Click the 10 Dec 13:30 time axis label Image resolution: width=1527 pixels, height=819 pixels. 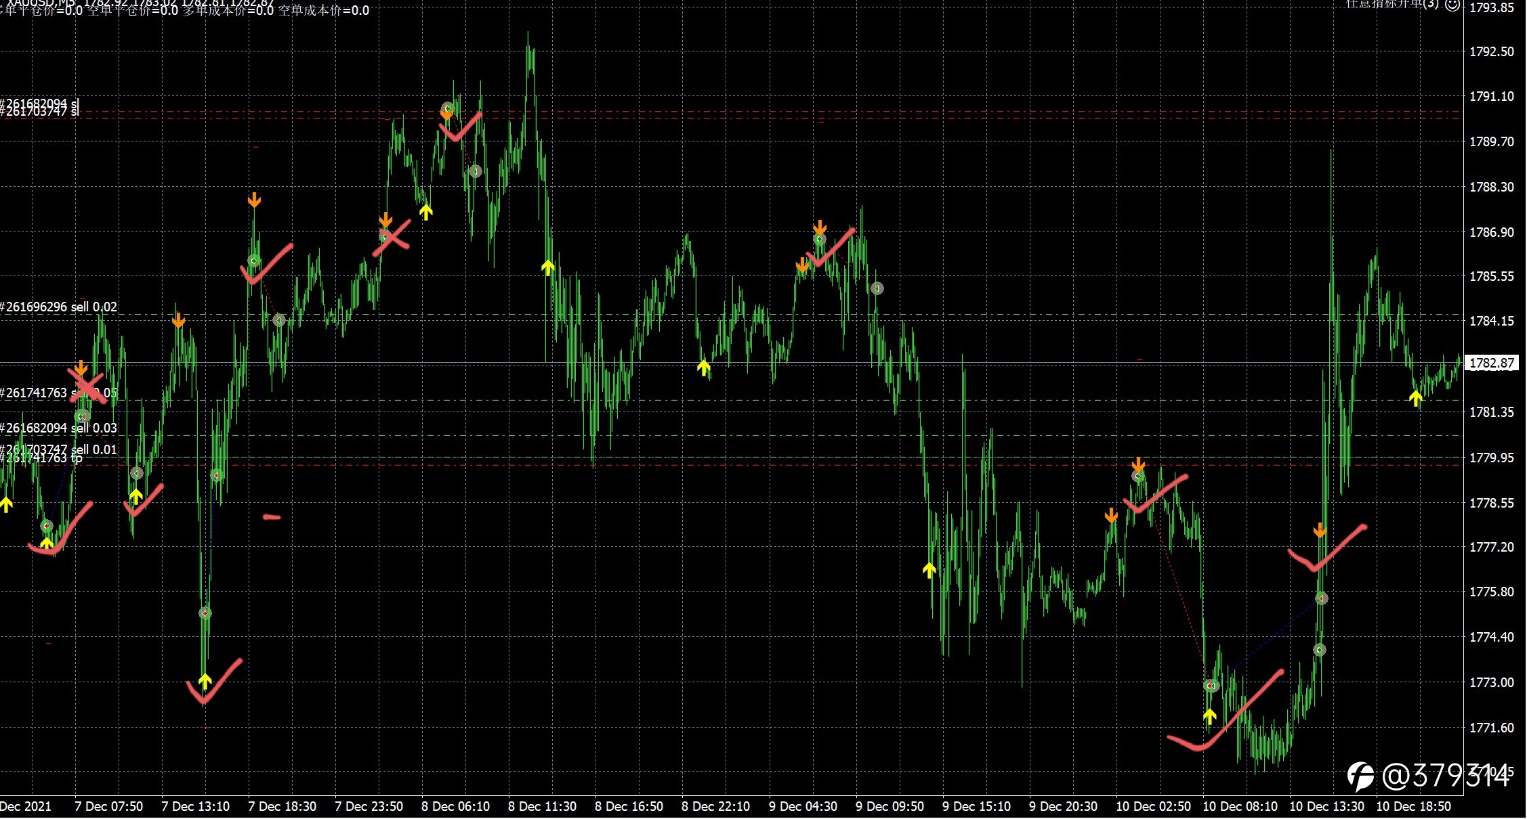click(1327, 807)
